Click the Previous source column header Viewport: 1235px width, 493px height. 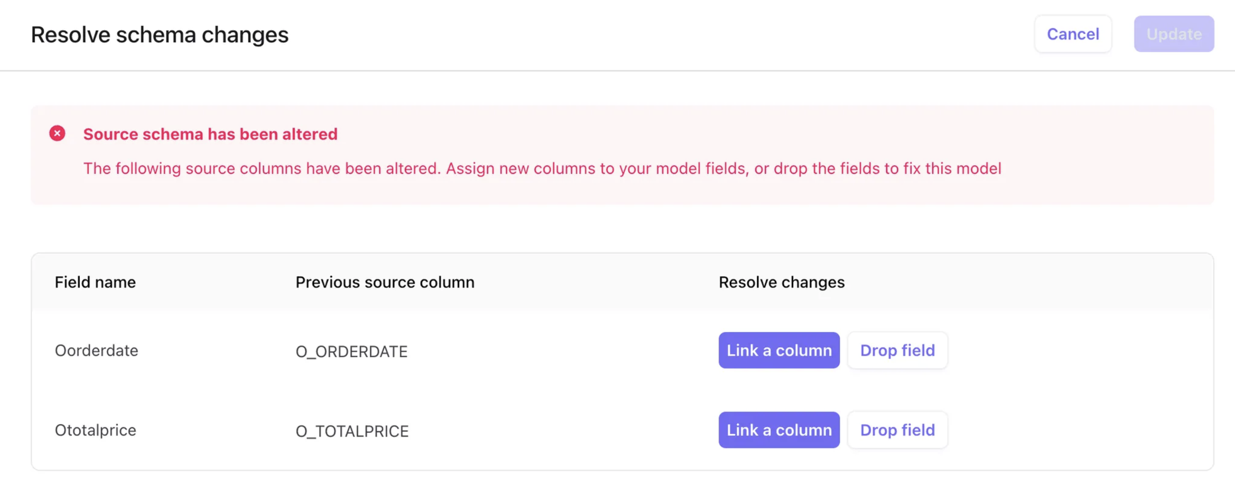pos(384,283)
